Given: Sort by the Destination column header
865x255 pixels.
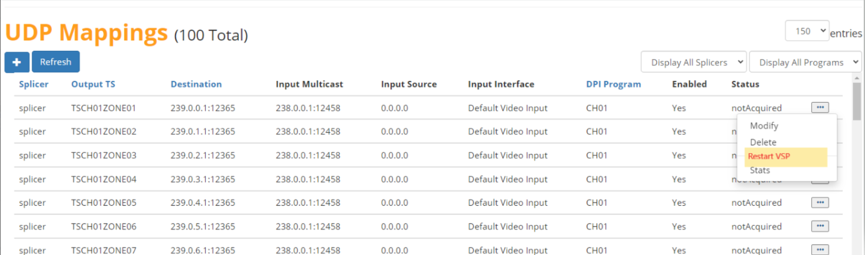Looking at the screenshot, I should tap(196, 84).
